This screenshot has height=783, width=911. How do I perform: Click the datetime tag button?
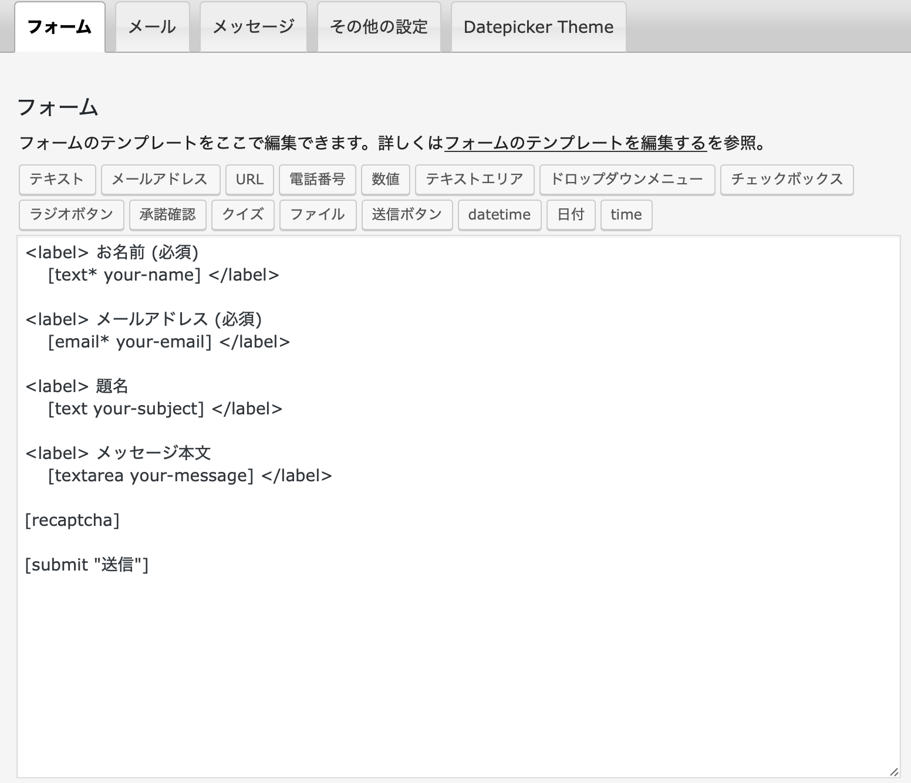coord(500,215)
